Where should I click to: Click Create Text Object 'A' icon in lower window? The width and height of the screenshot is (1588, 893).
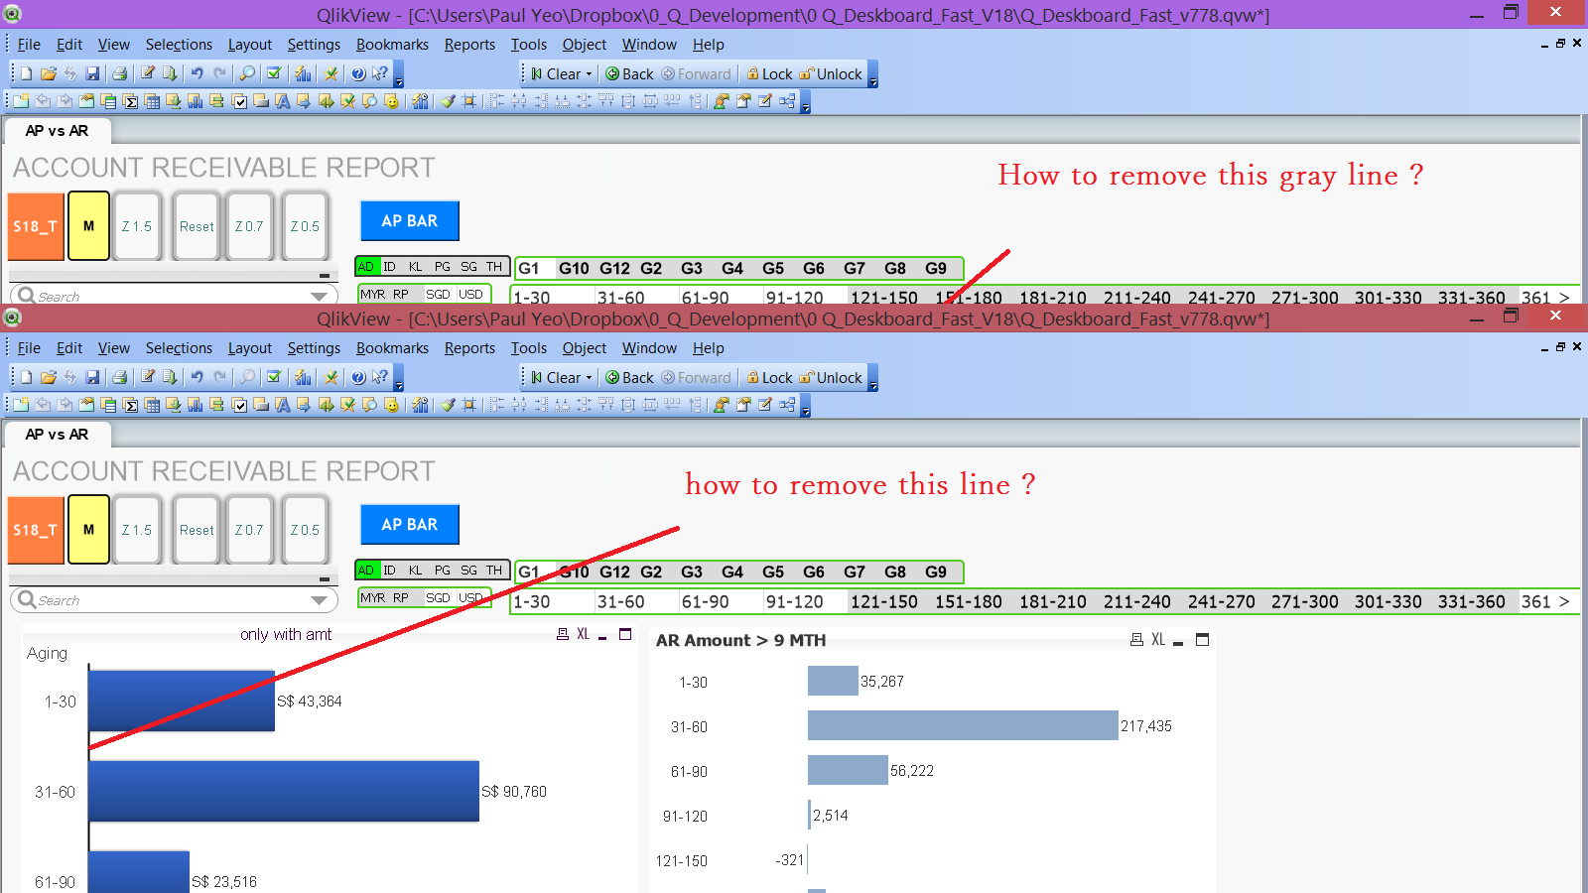click(x=283, y=404)
